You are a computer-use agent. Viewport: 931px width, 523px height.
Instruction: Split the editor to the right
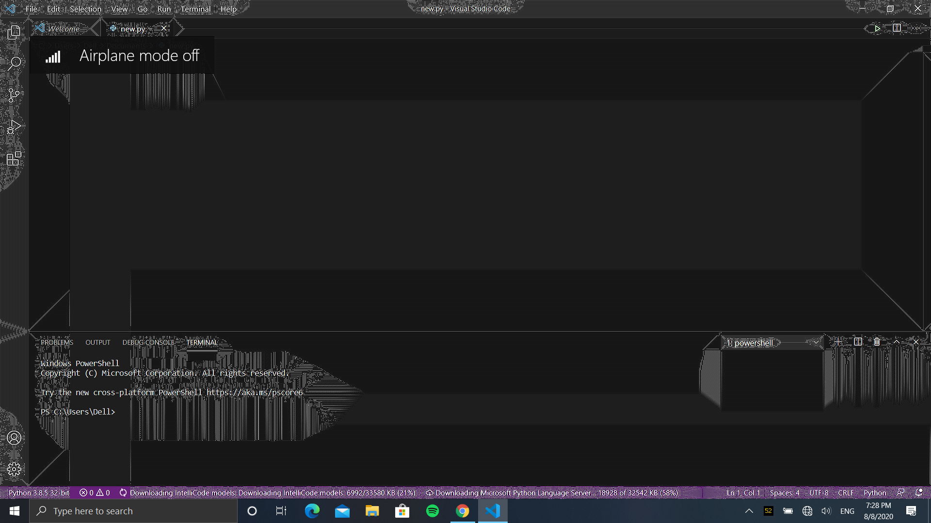pyautogui.click(x=897, y=29)
